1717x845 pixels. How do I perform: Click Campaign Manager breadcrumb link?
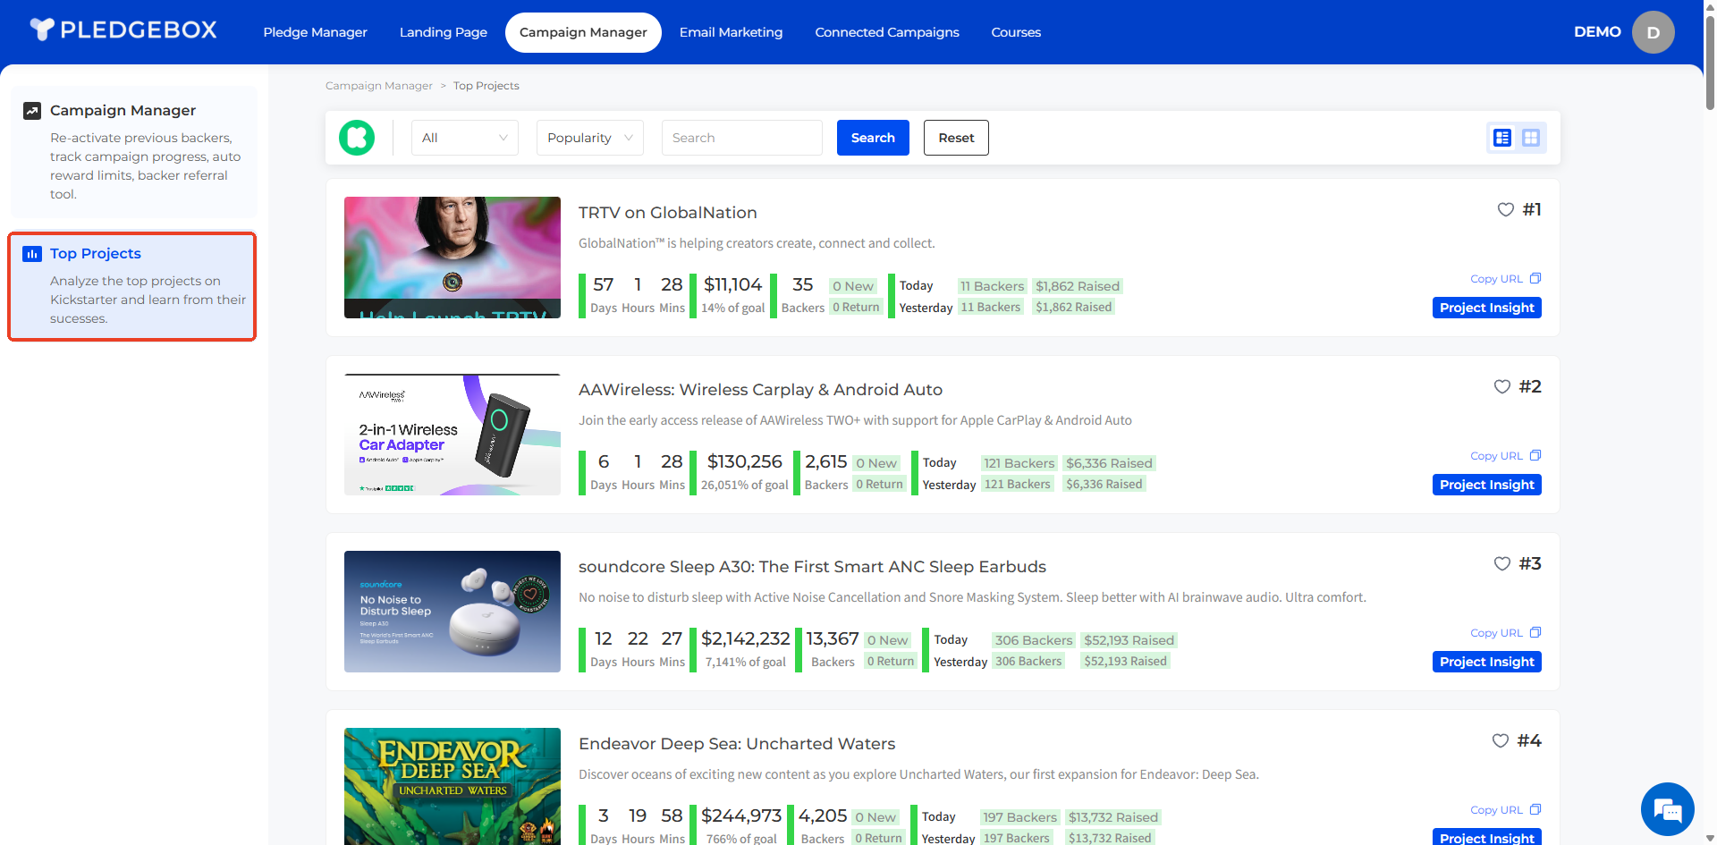pos(379,86)
